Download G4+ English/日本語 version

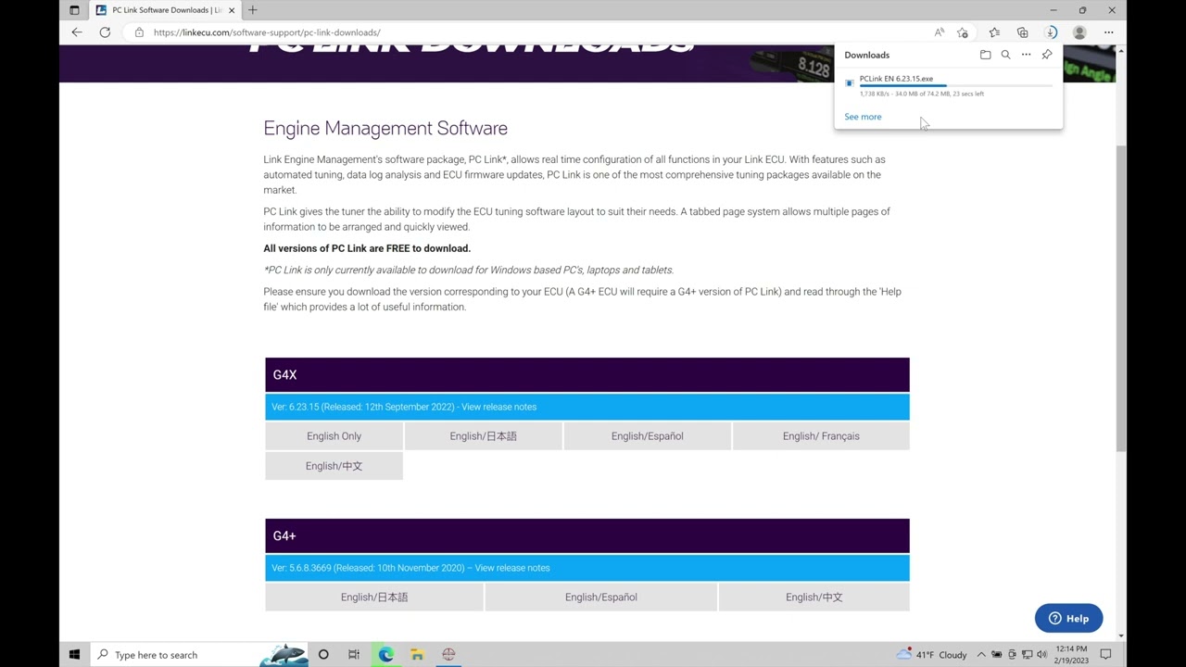[373, 598]
